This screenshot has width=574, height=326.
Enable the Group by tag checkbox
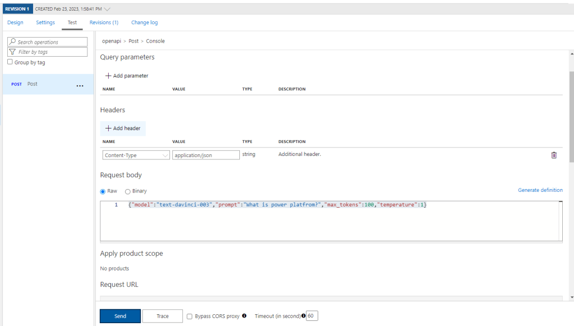pyautogui.click(x=10, y=62)
